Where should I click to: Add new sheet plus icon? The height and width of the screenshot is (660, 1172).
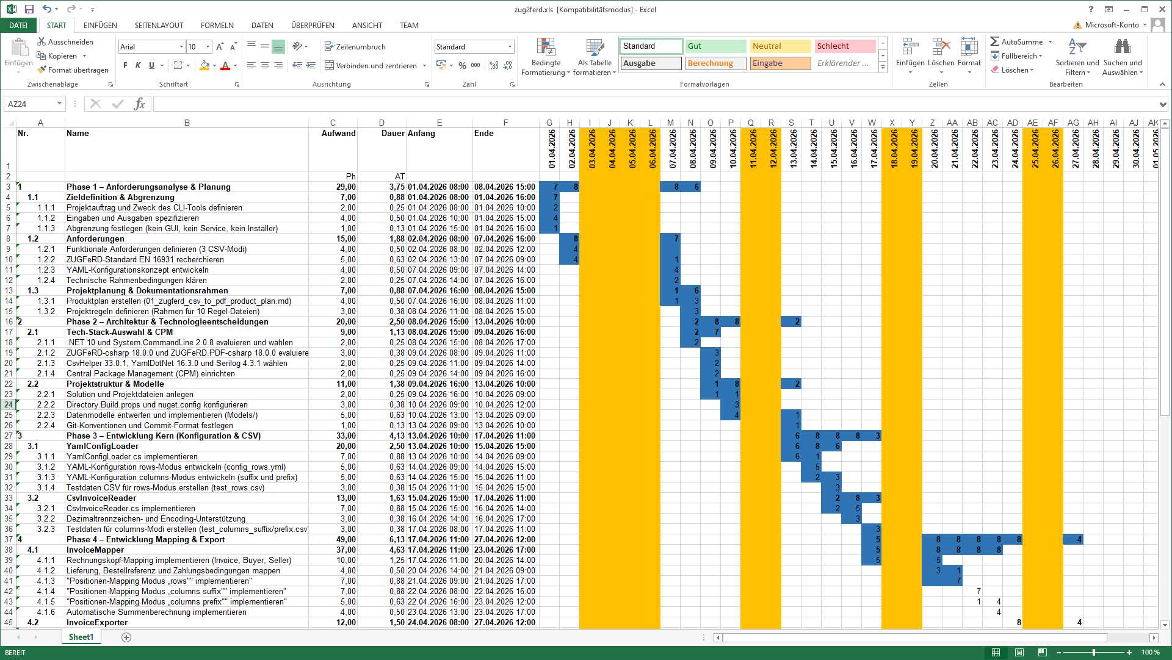126,637
